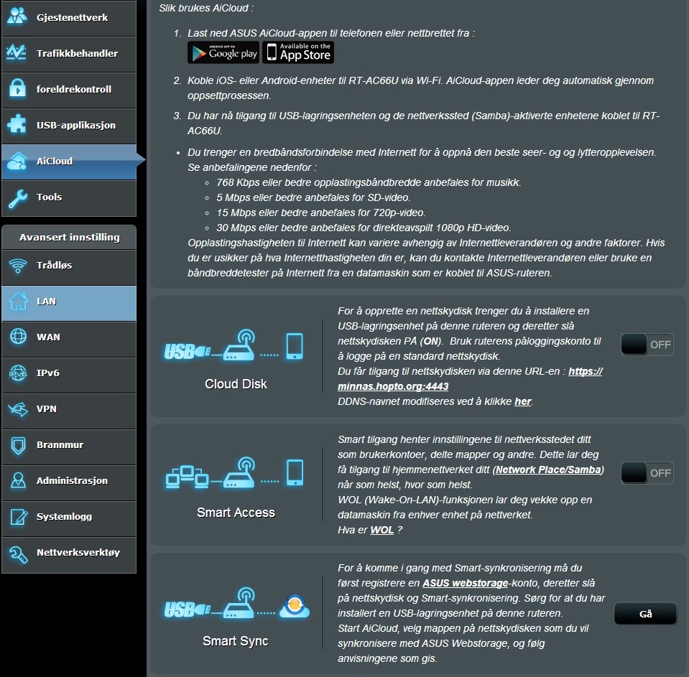Open the Trådløs settings entry
The width and height of the screenshot is (689, 677).
pos(69,267)
